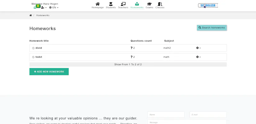Click the teal envelope message icon
Image resolution: width=256 pixels, height=124 pixels.
click(x=35, y=7)
